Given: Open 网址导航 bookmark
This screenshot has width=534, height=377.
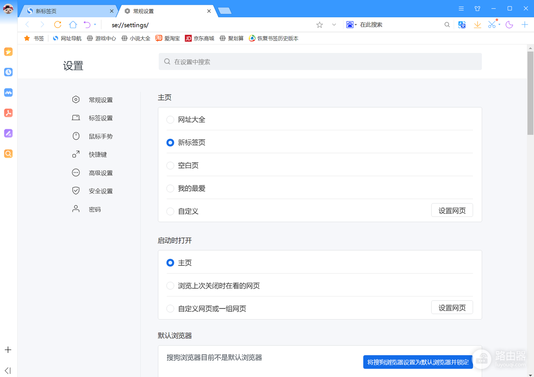Looking at the screenshot, I should pyautogui.click(x=67, y=39).
